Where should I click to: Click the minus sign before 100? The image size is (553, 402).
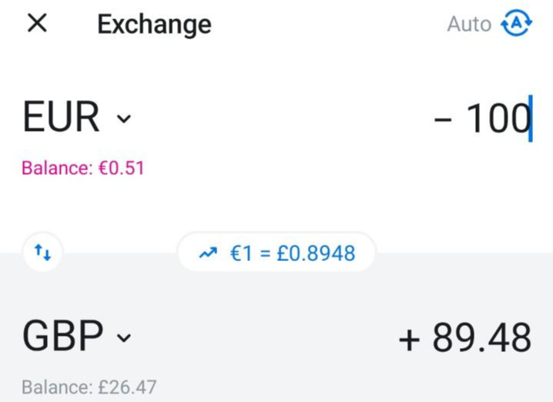click(443, 119)
